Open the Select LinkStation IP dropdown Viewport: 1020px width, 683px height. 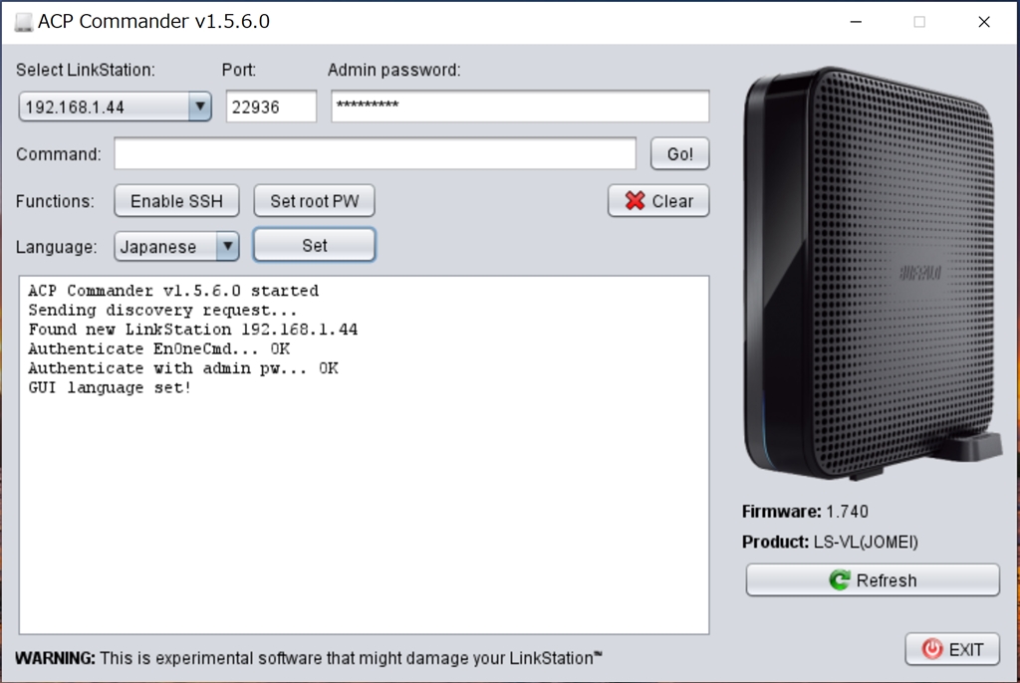click(115, 107)
